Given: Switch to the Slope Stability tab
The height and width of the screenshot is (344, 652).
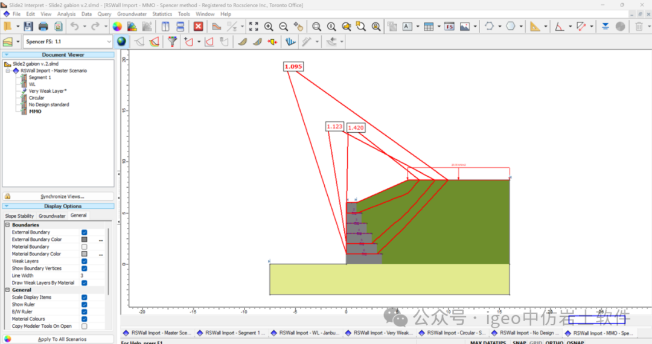Looking at the screenshot, I should (x=19, y=216).
